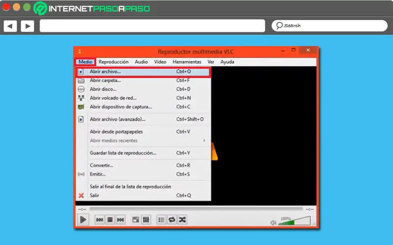The height and width of the screenshot is (245, 393).
Task: Toggle loop playback mode icon
Action: click(171, 220)
